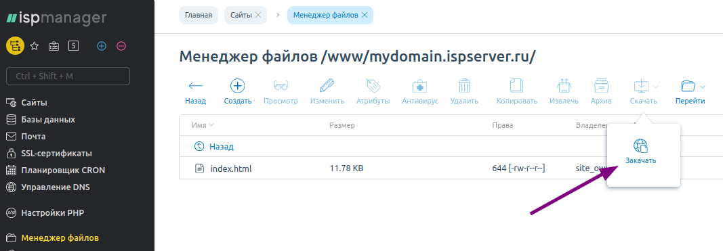723x251 pixels.
Task: Click the Управление DNS globe icon
Action: (11, 187)
